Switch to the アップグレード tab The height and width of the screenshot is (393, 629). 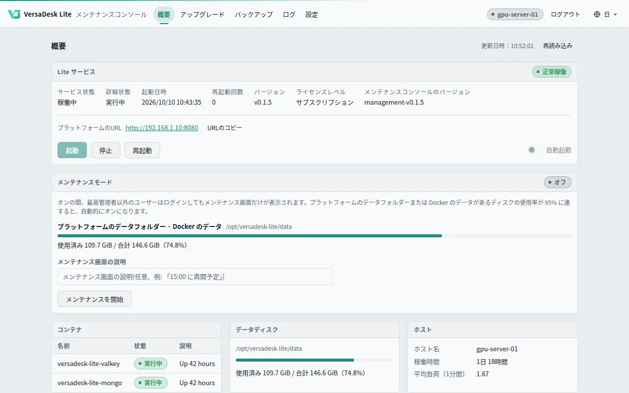coord(202,15)
